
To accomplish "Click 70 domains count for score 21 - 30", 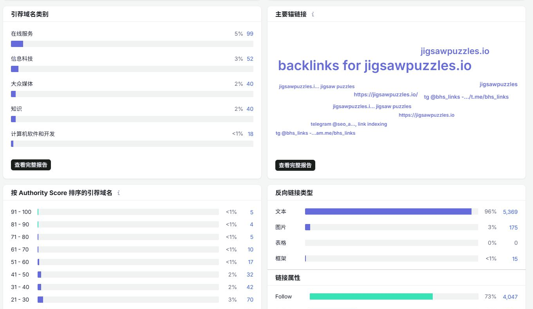I will (x=250, y=300).
